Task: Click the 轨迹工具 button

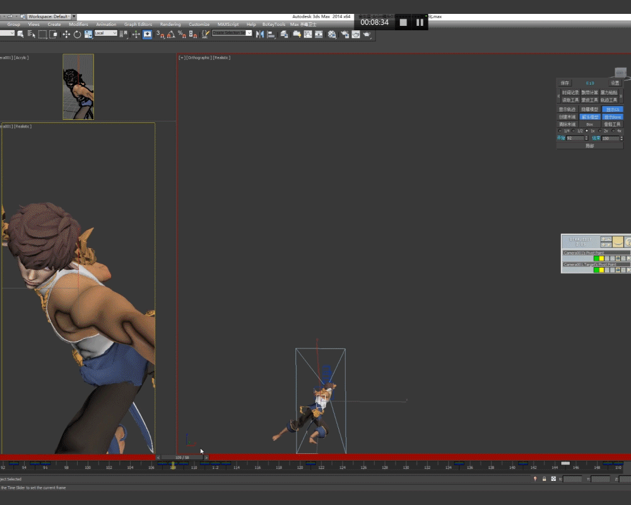Action: (x=609, y=100)
